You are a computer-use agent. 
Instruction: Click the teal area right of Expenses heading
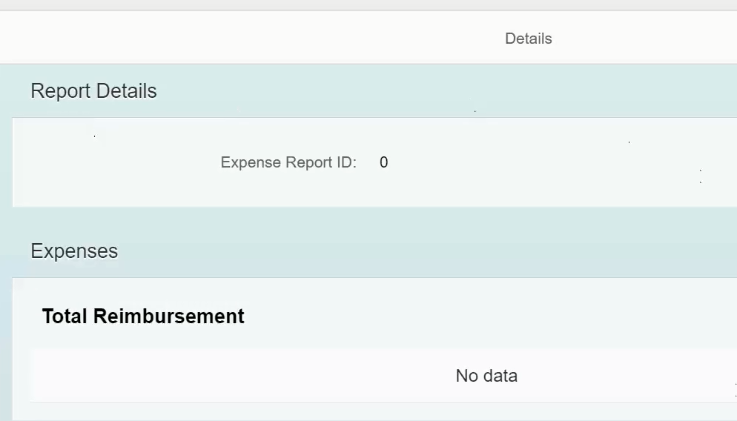(423, 251)
